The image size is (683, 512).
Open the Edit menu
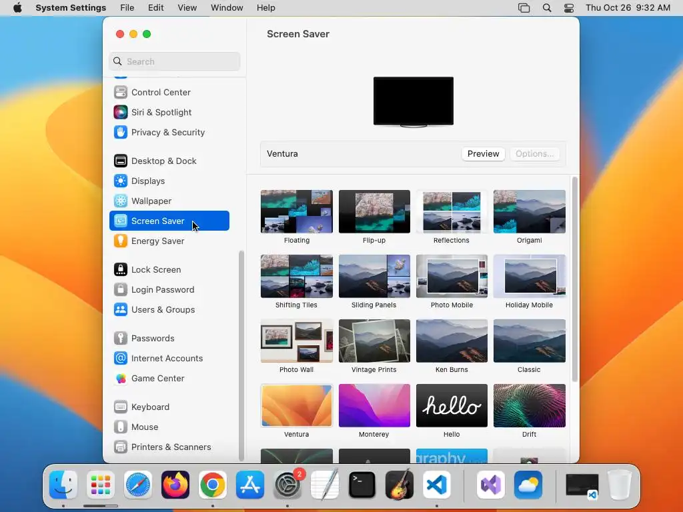tap(156, 8)
